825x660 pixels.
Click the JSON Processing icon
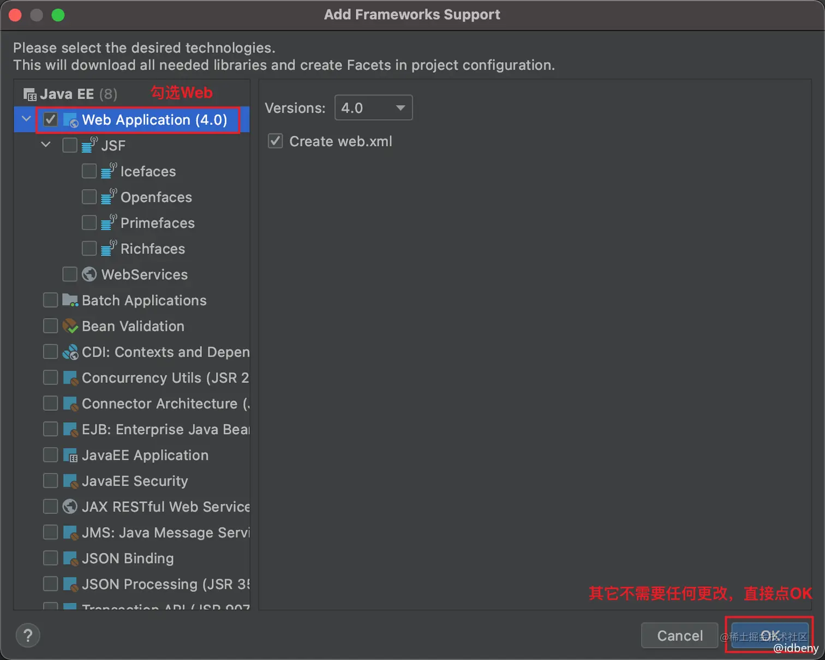[71, 584]
